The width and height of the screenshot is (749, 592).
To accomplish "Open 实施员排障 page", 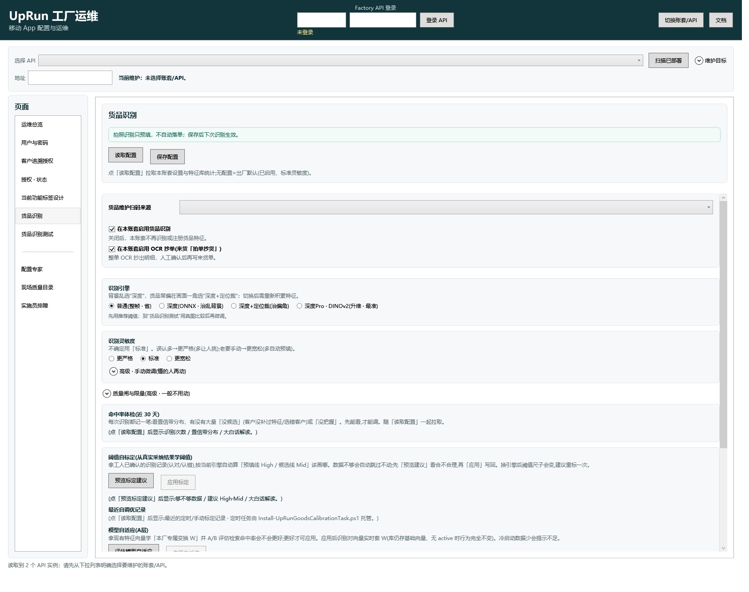I will pyautogui.click(x=48, y=306).
